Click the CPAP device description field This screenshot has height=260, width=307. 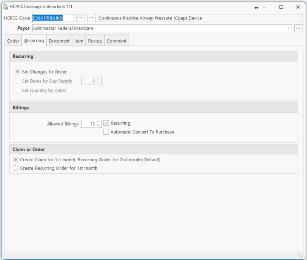click(200, 18)
